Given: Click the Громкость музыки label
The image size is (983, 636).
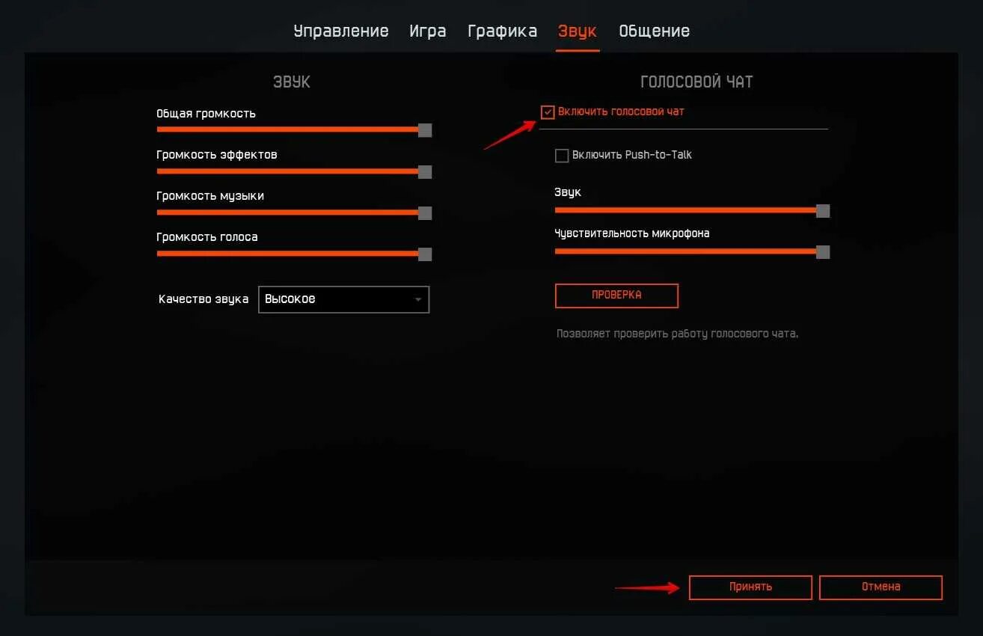Looking at the screenshot, I should point(210,196).
